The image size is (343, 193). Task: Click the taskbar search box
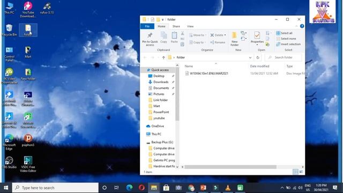(x=55, y=188)
